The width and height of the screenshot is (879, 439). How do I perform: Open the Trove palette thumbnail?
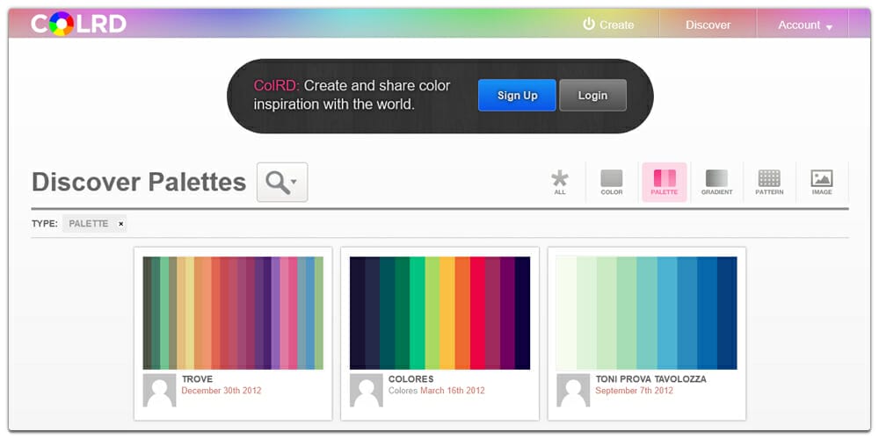click(x=233, y=313)
